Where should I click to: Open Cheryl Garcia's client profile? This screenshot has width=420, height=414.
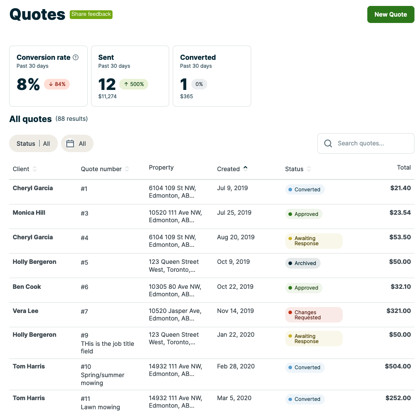(32, 188)
